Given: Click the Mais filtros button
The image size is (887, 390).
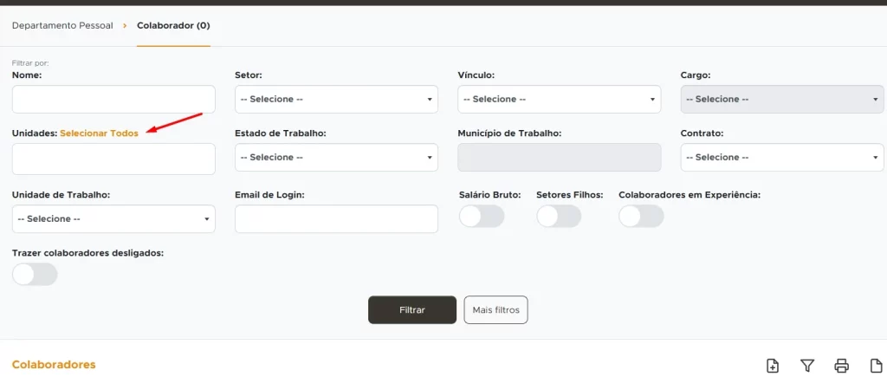Looking at the screenshot, I should 495,310.
